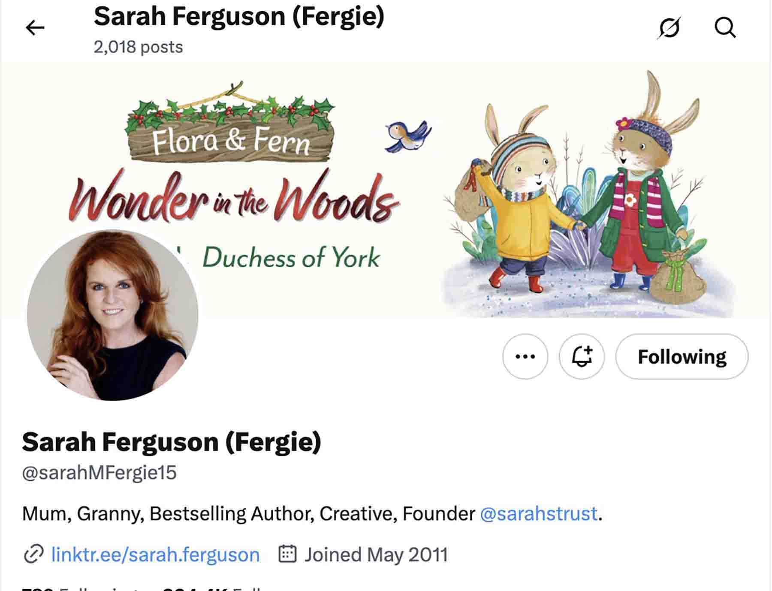Screen dimensions: 772x591
Task: Open the @sarahstrust mention link
Action: [539, 513]
